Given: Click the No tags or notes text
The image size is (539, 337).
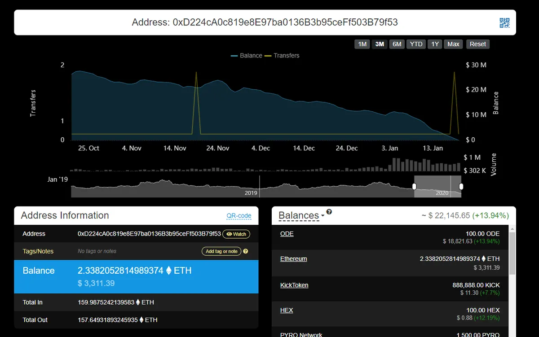Looking at the screenshot, I should (97, 251).
